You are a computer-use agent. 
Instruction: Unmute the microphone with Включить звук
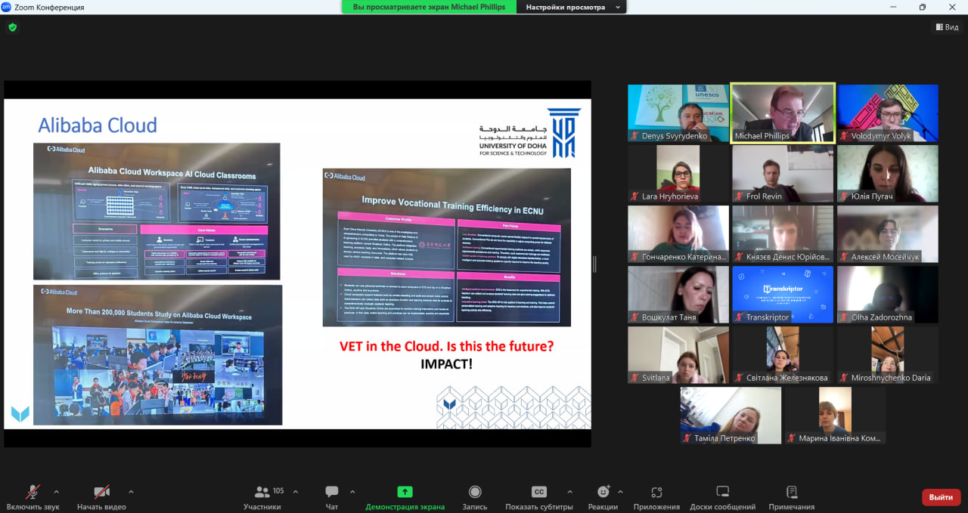pyautogui.click(x=33, y=493)
